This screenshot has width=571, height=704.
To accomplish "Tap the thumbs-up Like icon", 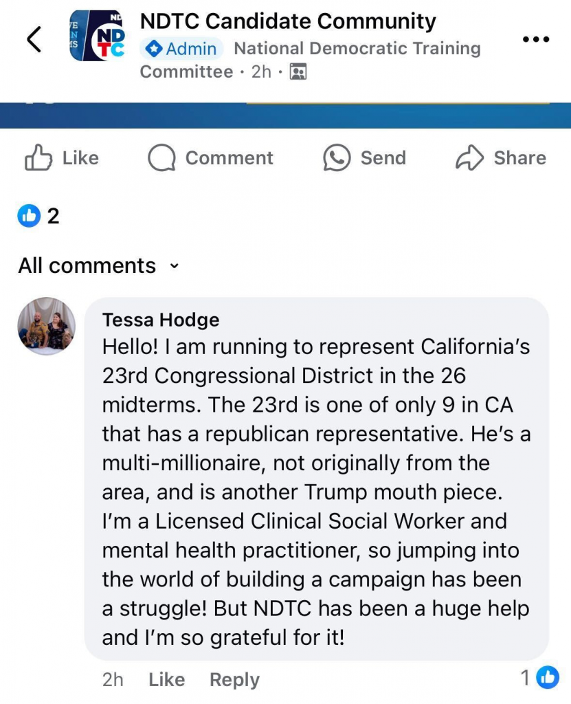I will pos(38,158).
